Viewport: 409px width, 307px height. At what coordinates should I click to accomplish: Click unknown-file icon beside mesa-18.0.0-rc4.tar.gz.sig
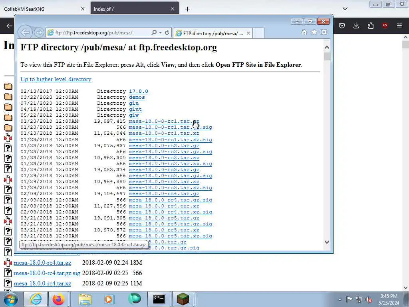point(8,273)
